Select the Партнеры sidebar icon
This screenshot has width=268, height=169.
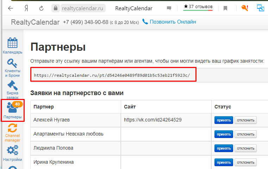(12, 111)
